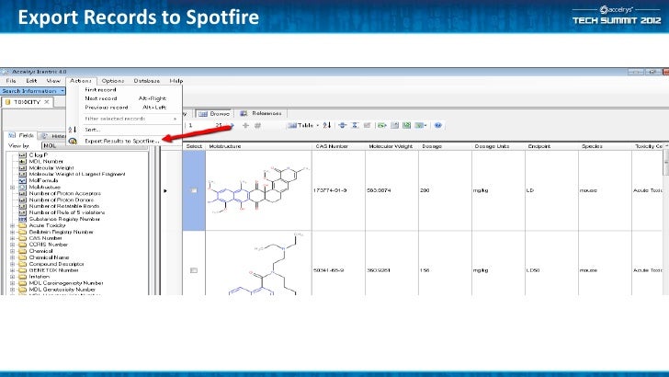Choose Previous record in Actions menu
The width and height of the screenshot is (669, 377).
(125, 108)
